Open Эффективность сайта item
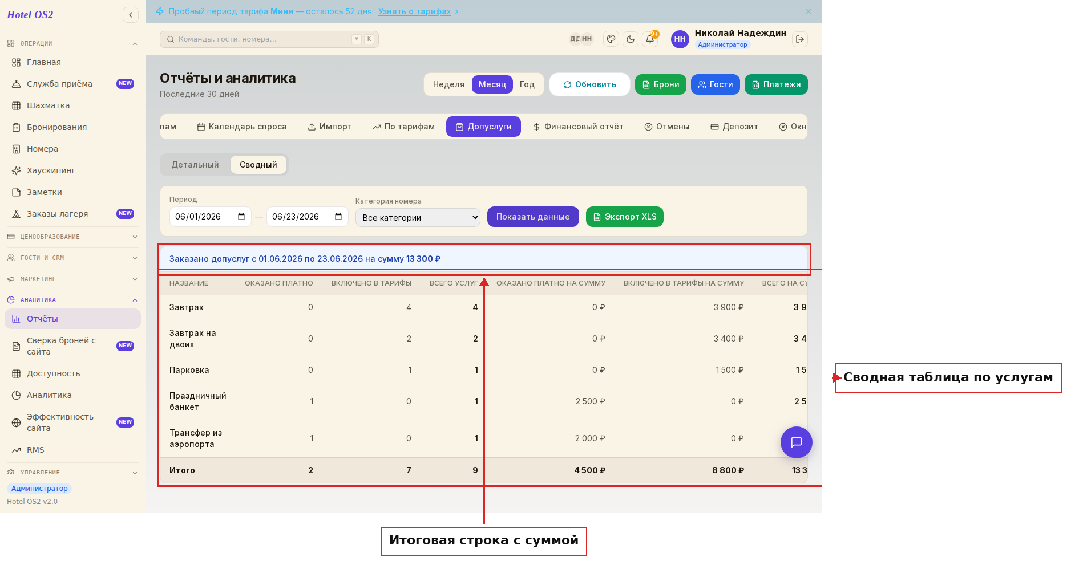This screenshot has height=569, width=1075. point(73,422)
